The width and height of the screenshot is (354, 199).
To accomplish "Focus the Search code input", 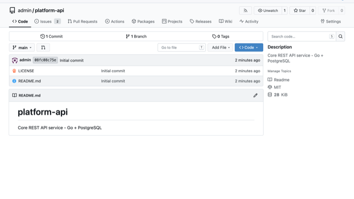I will [302, 37].
